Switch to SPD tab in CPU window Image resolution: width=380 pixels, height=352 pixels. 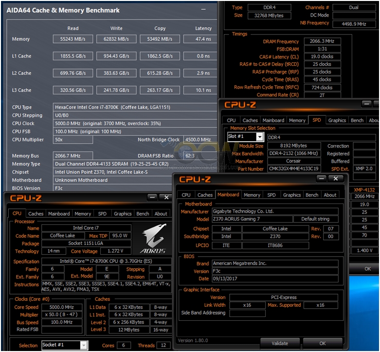coord(102,214)
